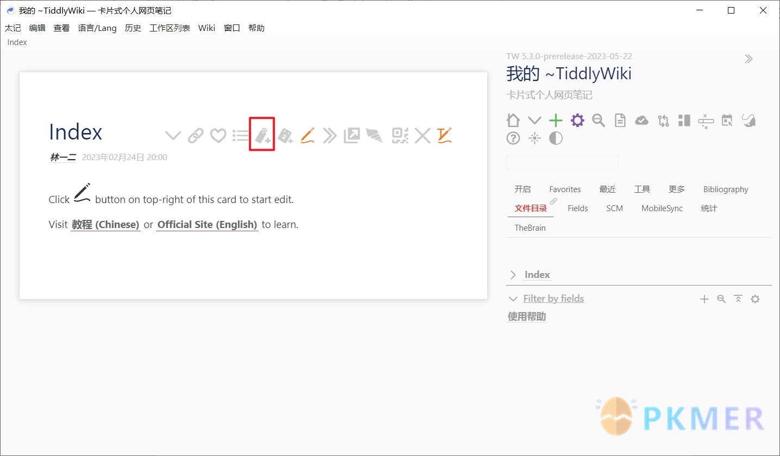Viewport: 780px width, 456px height.
Task: Favorite the Index tiddler with the heart icon
Action: pos(218,135)
